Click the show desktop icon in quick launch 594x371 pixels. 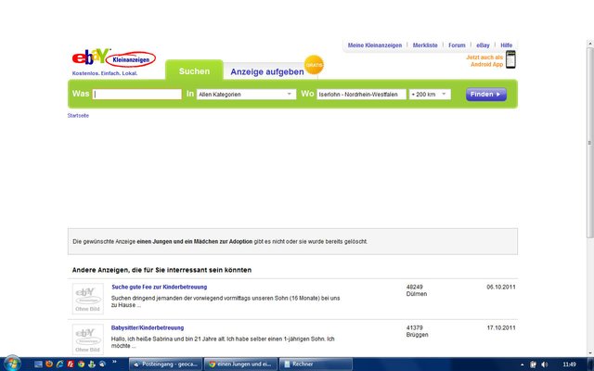(38, 365)
